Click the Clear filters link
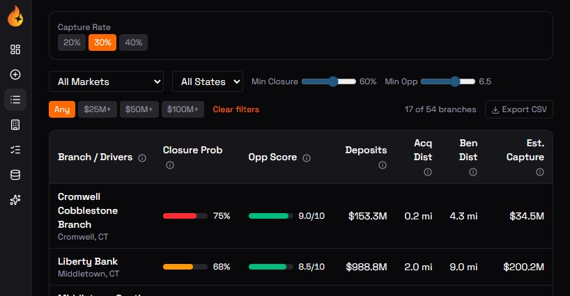Screen dimensions: 570x296 (x=236, y=109)
